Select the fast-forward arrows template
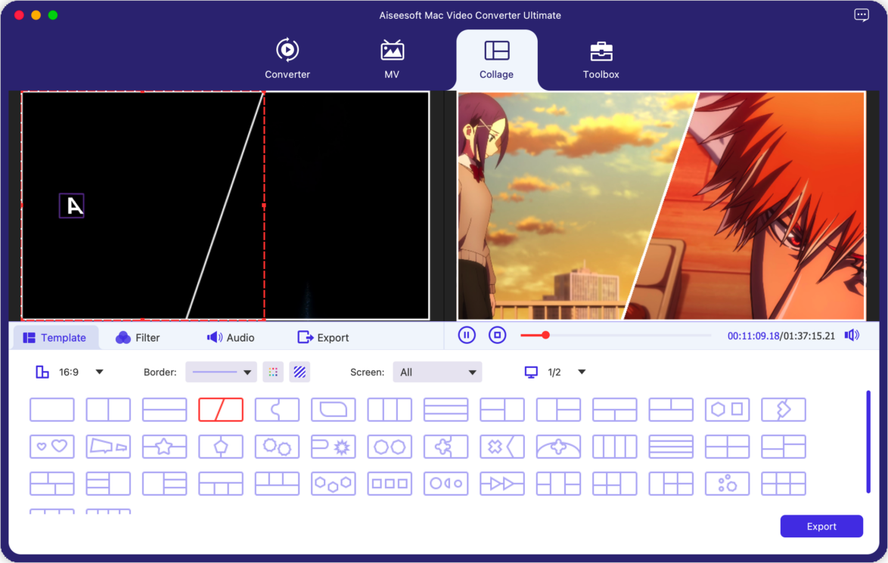 [x=501, y=484]
